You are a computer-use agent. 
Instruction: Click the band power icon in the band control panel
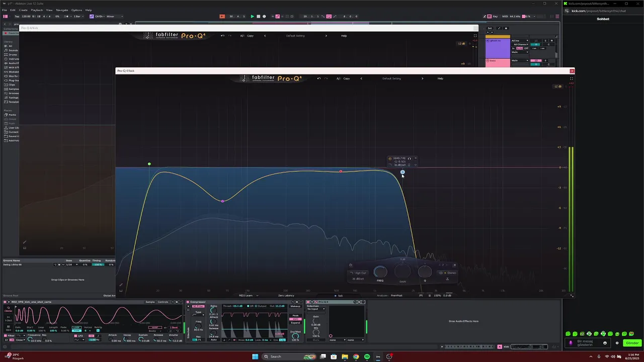(x=351, y=265)
